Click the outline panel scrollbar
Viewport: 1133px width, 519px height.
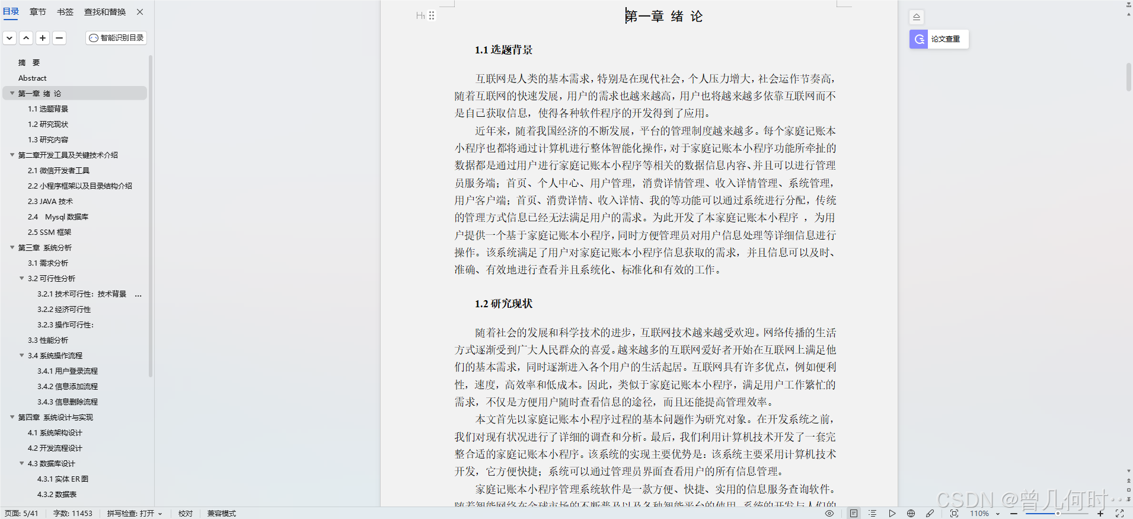point(151,216)
